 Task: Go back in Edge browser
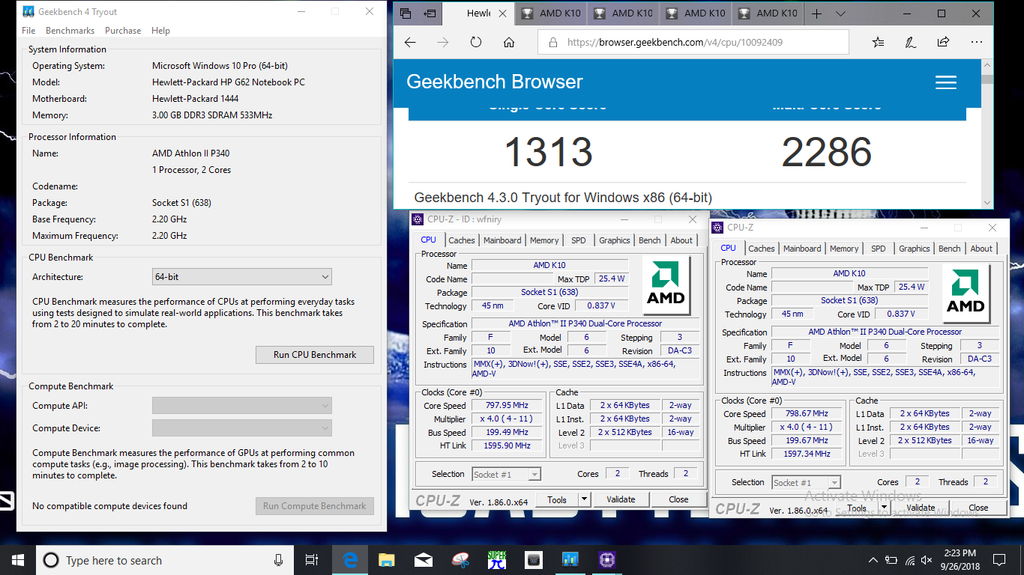410,43
